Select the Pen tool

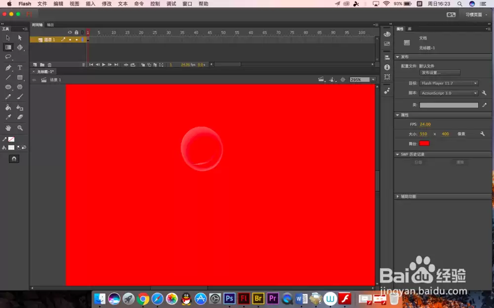(x=8, y=68)
